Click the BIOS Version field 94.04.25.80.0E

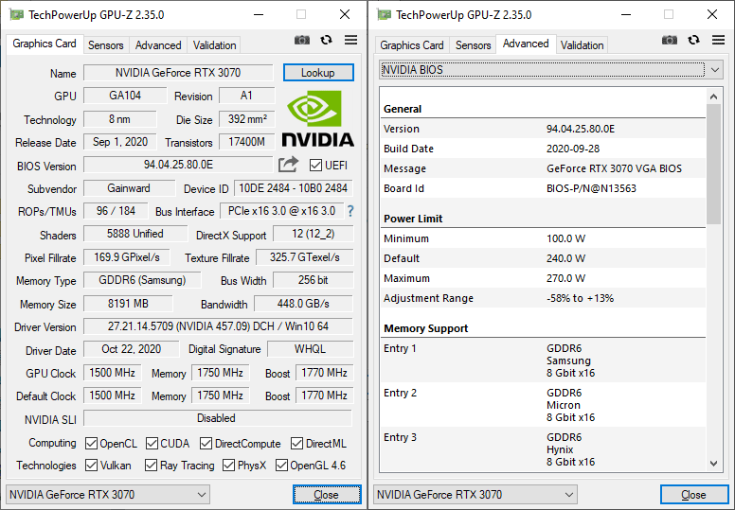pos(178,165)
